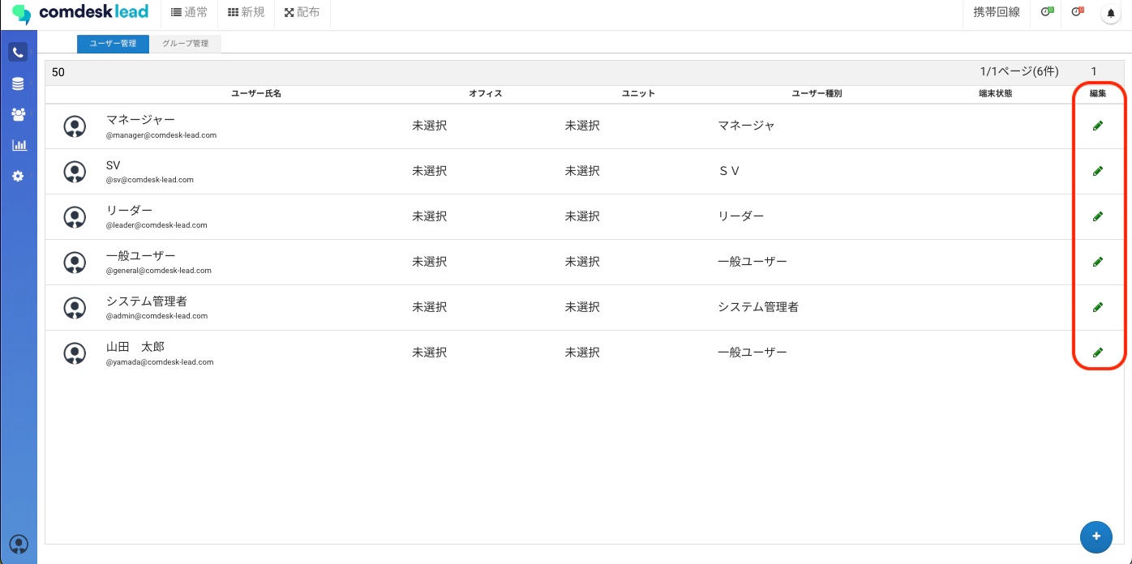1132x564 pixels.
Task: Sort by 端末状態 column header
Action: 996,94
